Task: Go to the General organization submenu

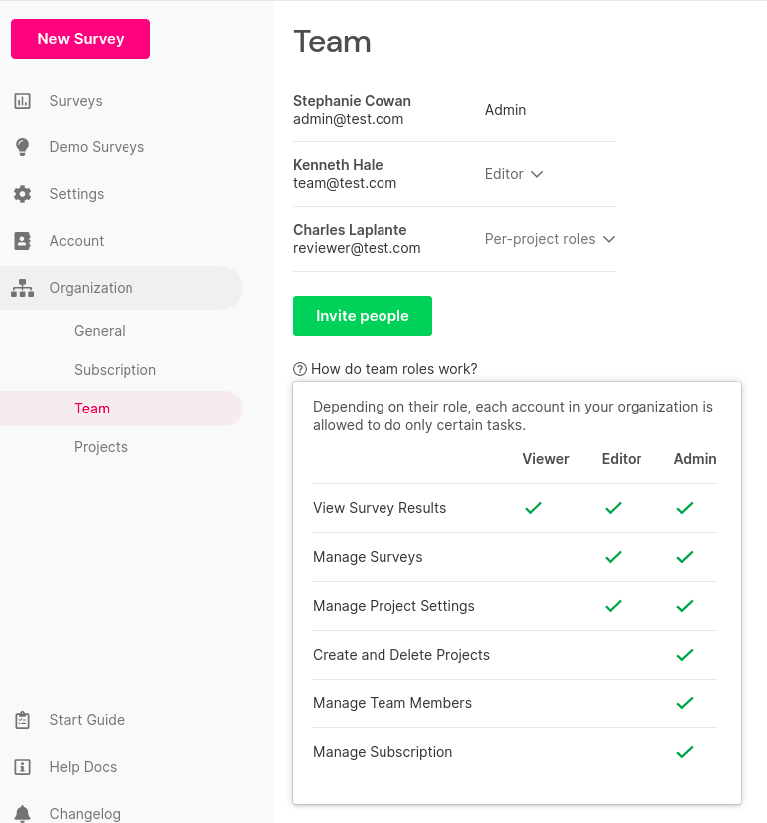Action: point(100,331)
